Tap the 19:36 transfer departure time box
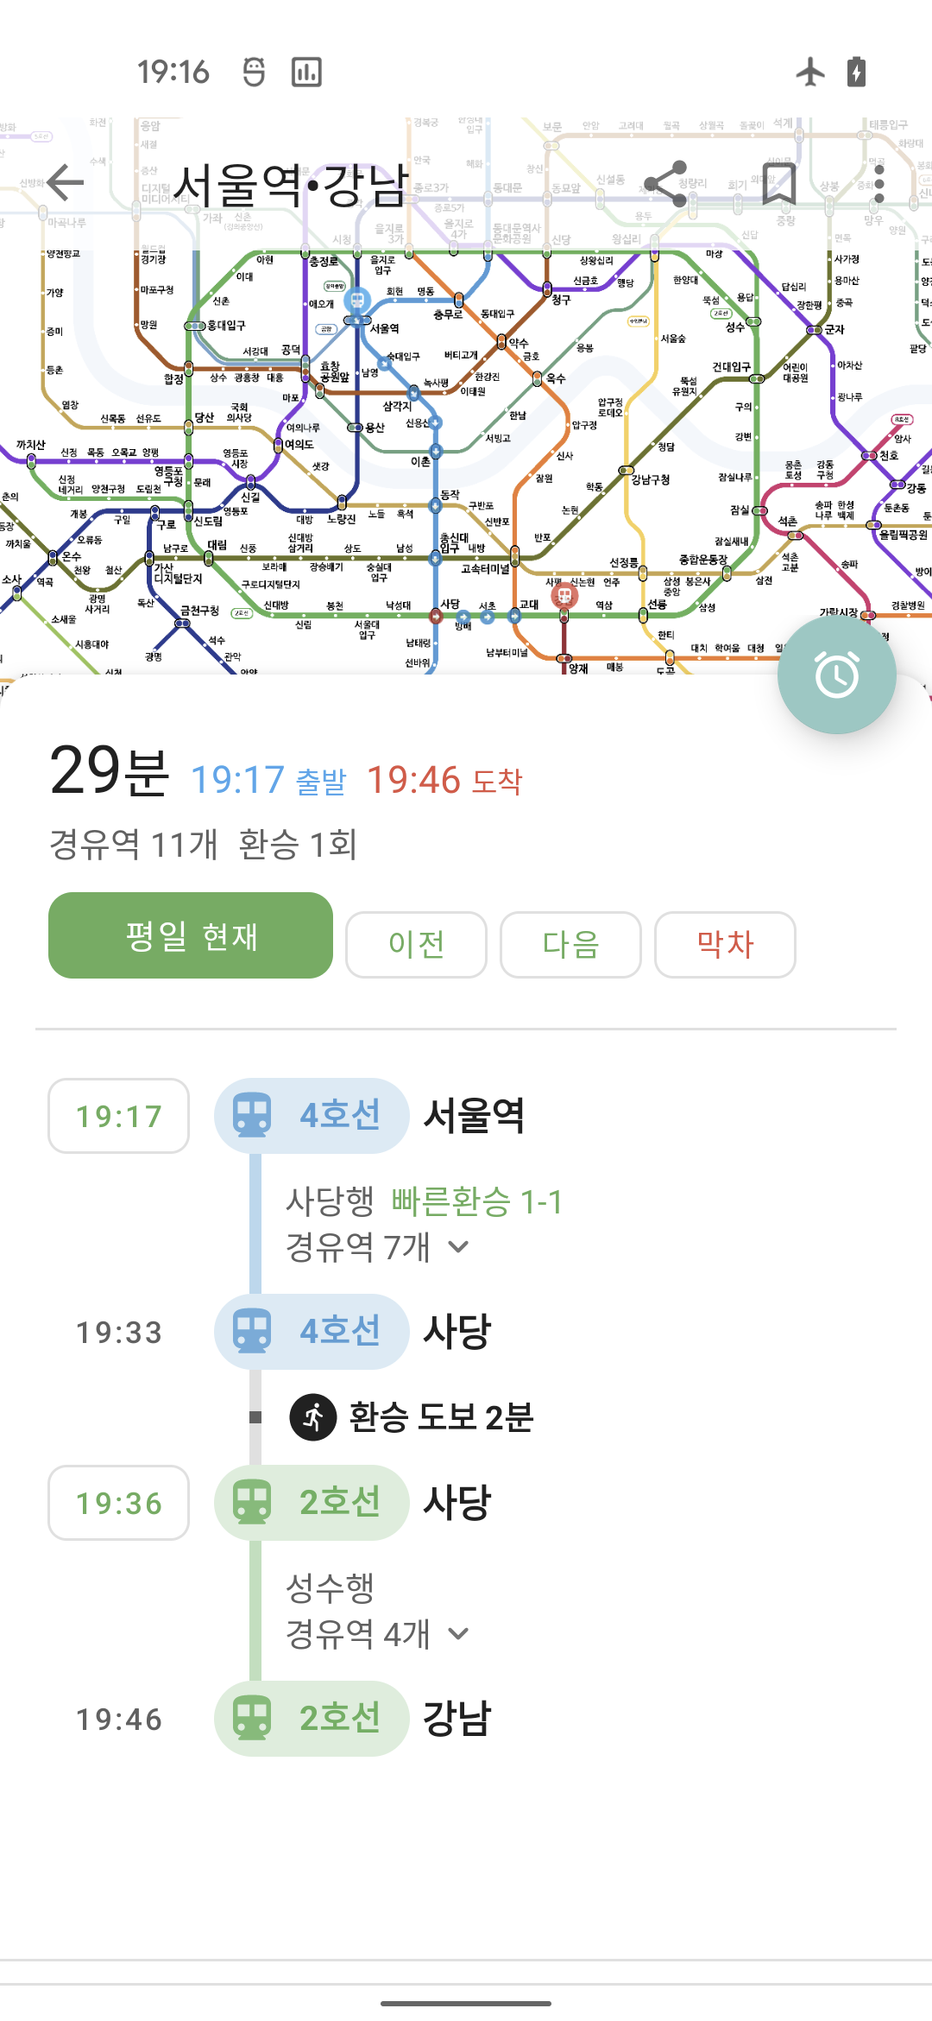932x2021 pixels. 119,1503
